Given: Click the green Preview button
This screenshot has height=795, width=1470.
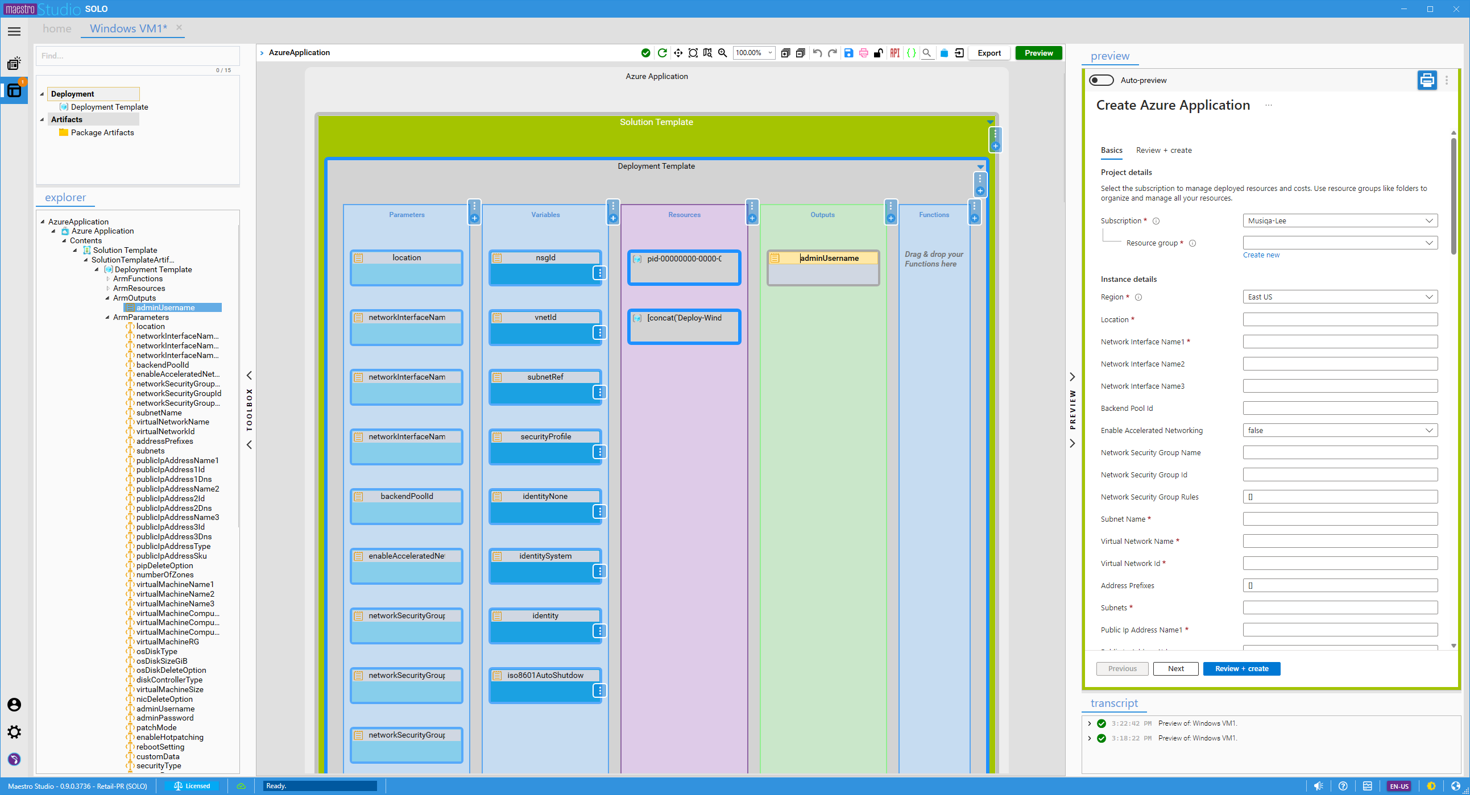Looking at the screenshot, I should pyautogui.click(x=1038, y=53).
